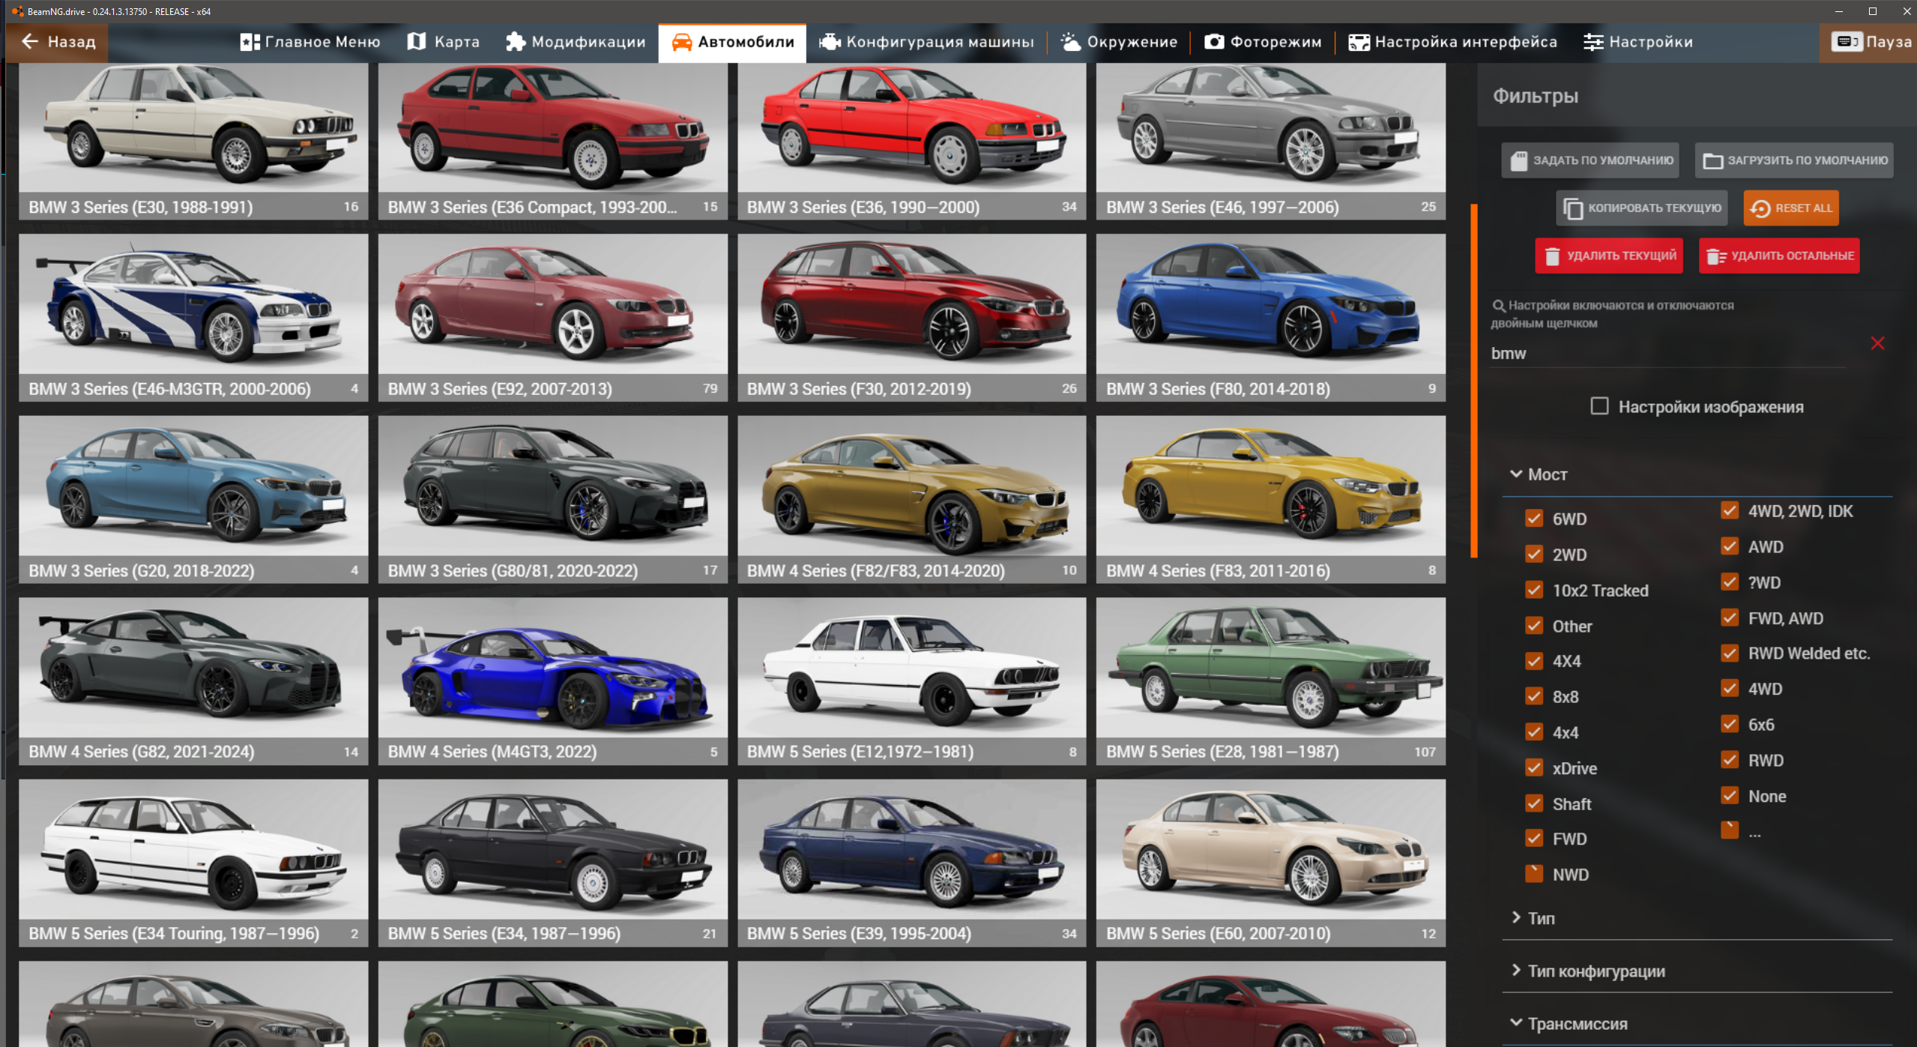1917x1047 pixels.
Task: Click the save icon in Задать по умолчанию
Action: click(1518, 160)
